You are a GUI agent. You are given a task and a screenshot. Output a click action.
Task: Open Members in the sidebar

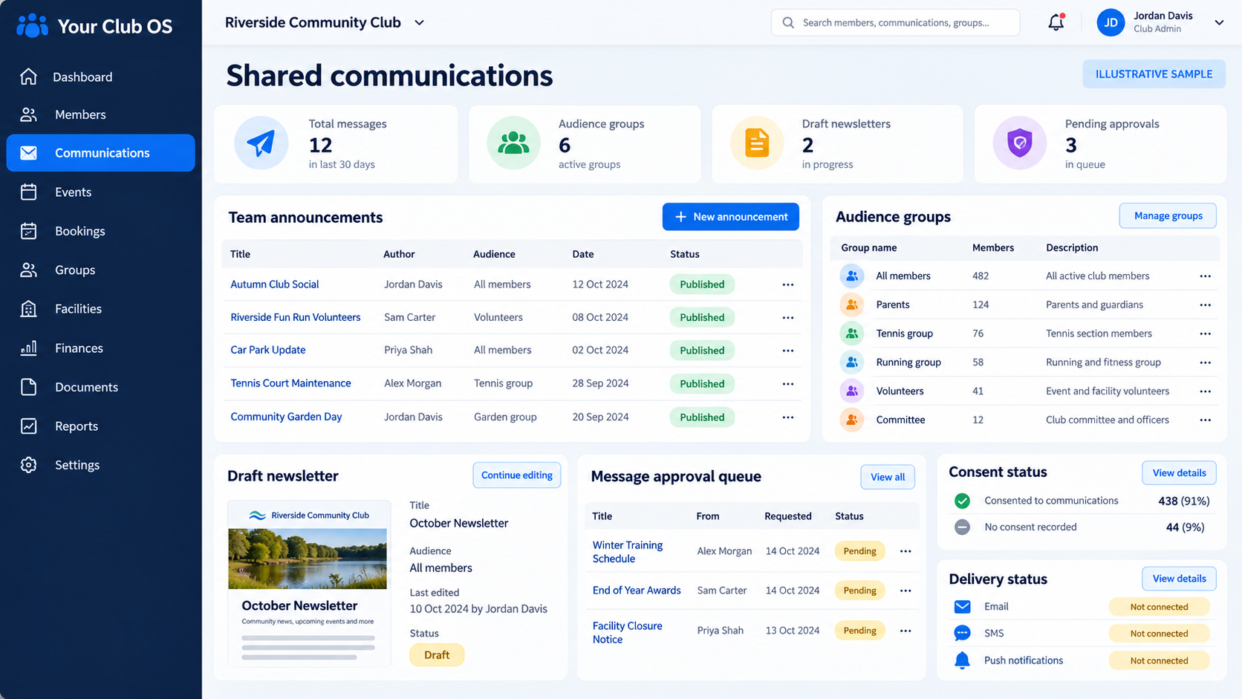pos(101,114)
